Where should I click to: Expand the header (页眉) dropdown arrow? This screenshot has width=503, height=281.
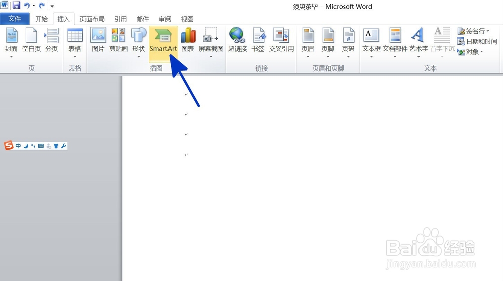tap(308, 57)
